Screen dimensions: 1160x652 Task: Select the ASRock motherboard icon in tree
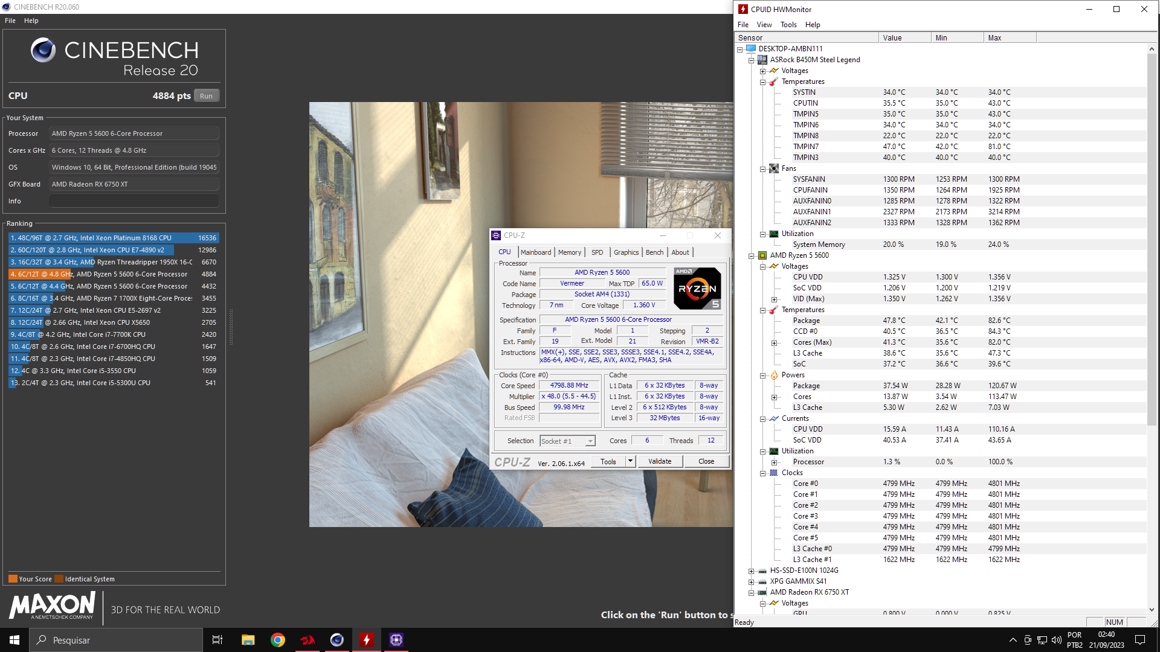tap(762, 60)
